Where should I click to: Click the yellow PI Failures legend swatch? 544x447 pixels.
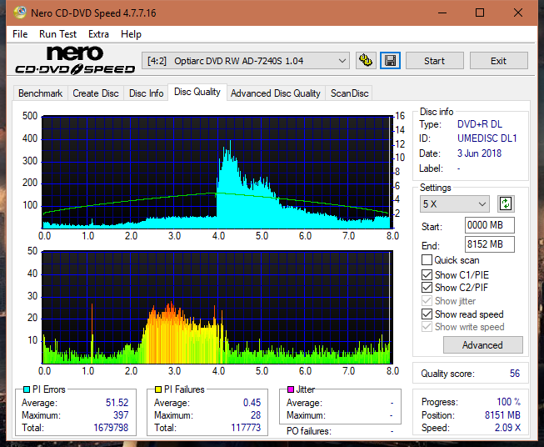click(x=158, y=389)
